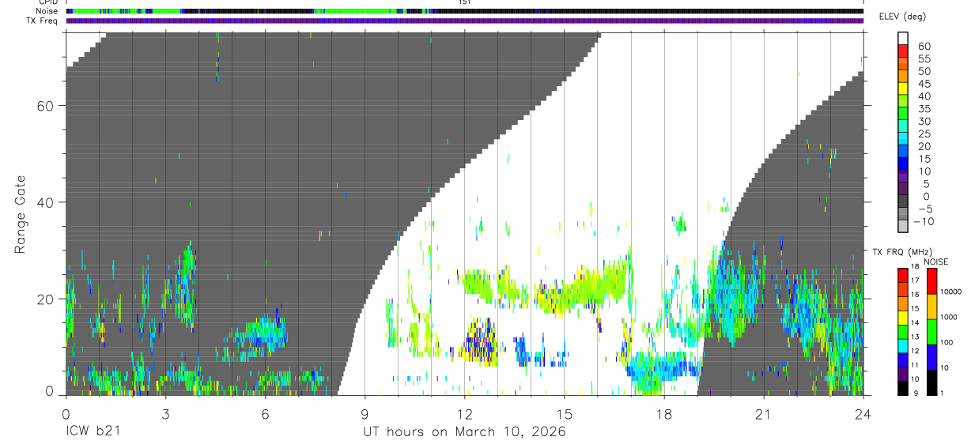Viewport: 971px width, 448px height.
Task: Select the '−10' label on ELEV colorbar
Action: [x=924, y=222]
